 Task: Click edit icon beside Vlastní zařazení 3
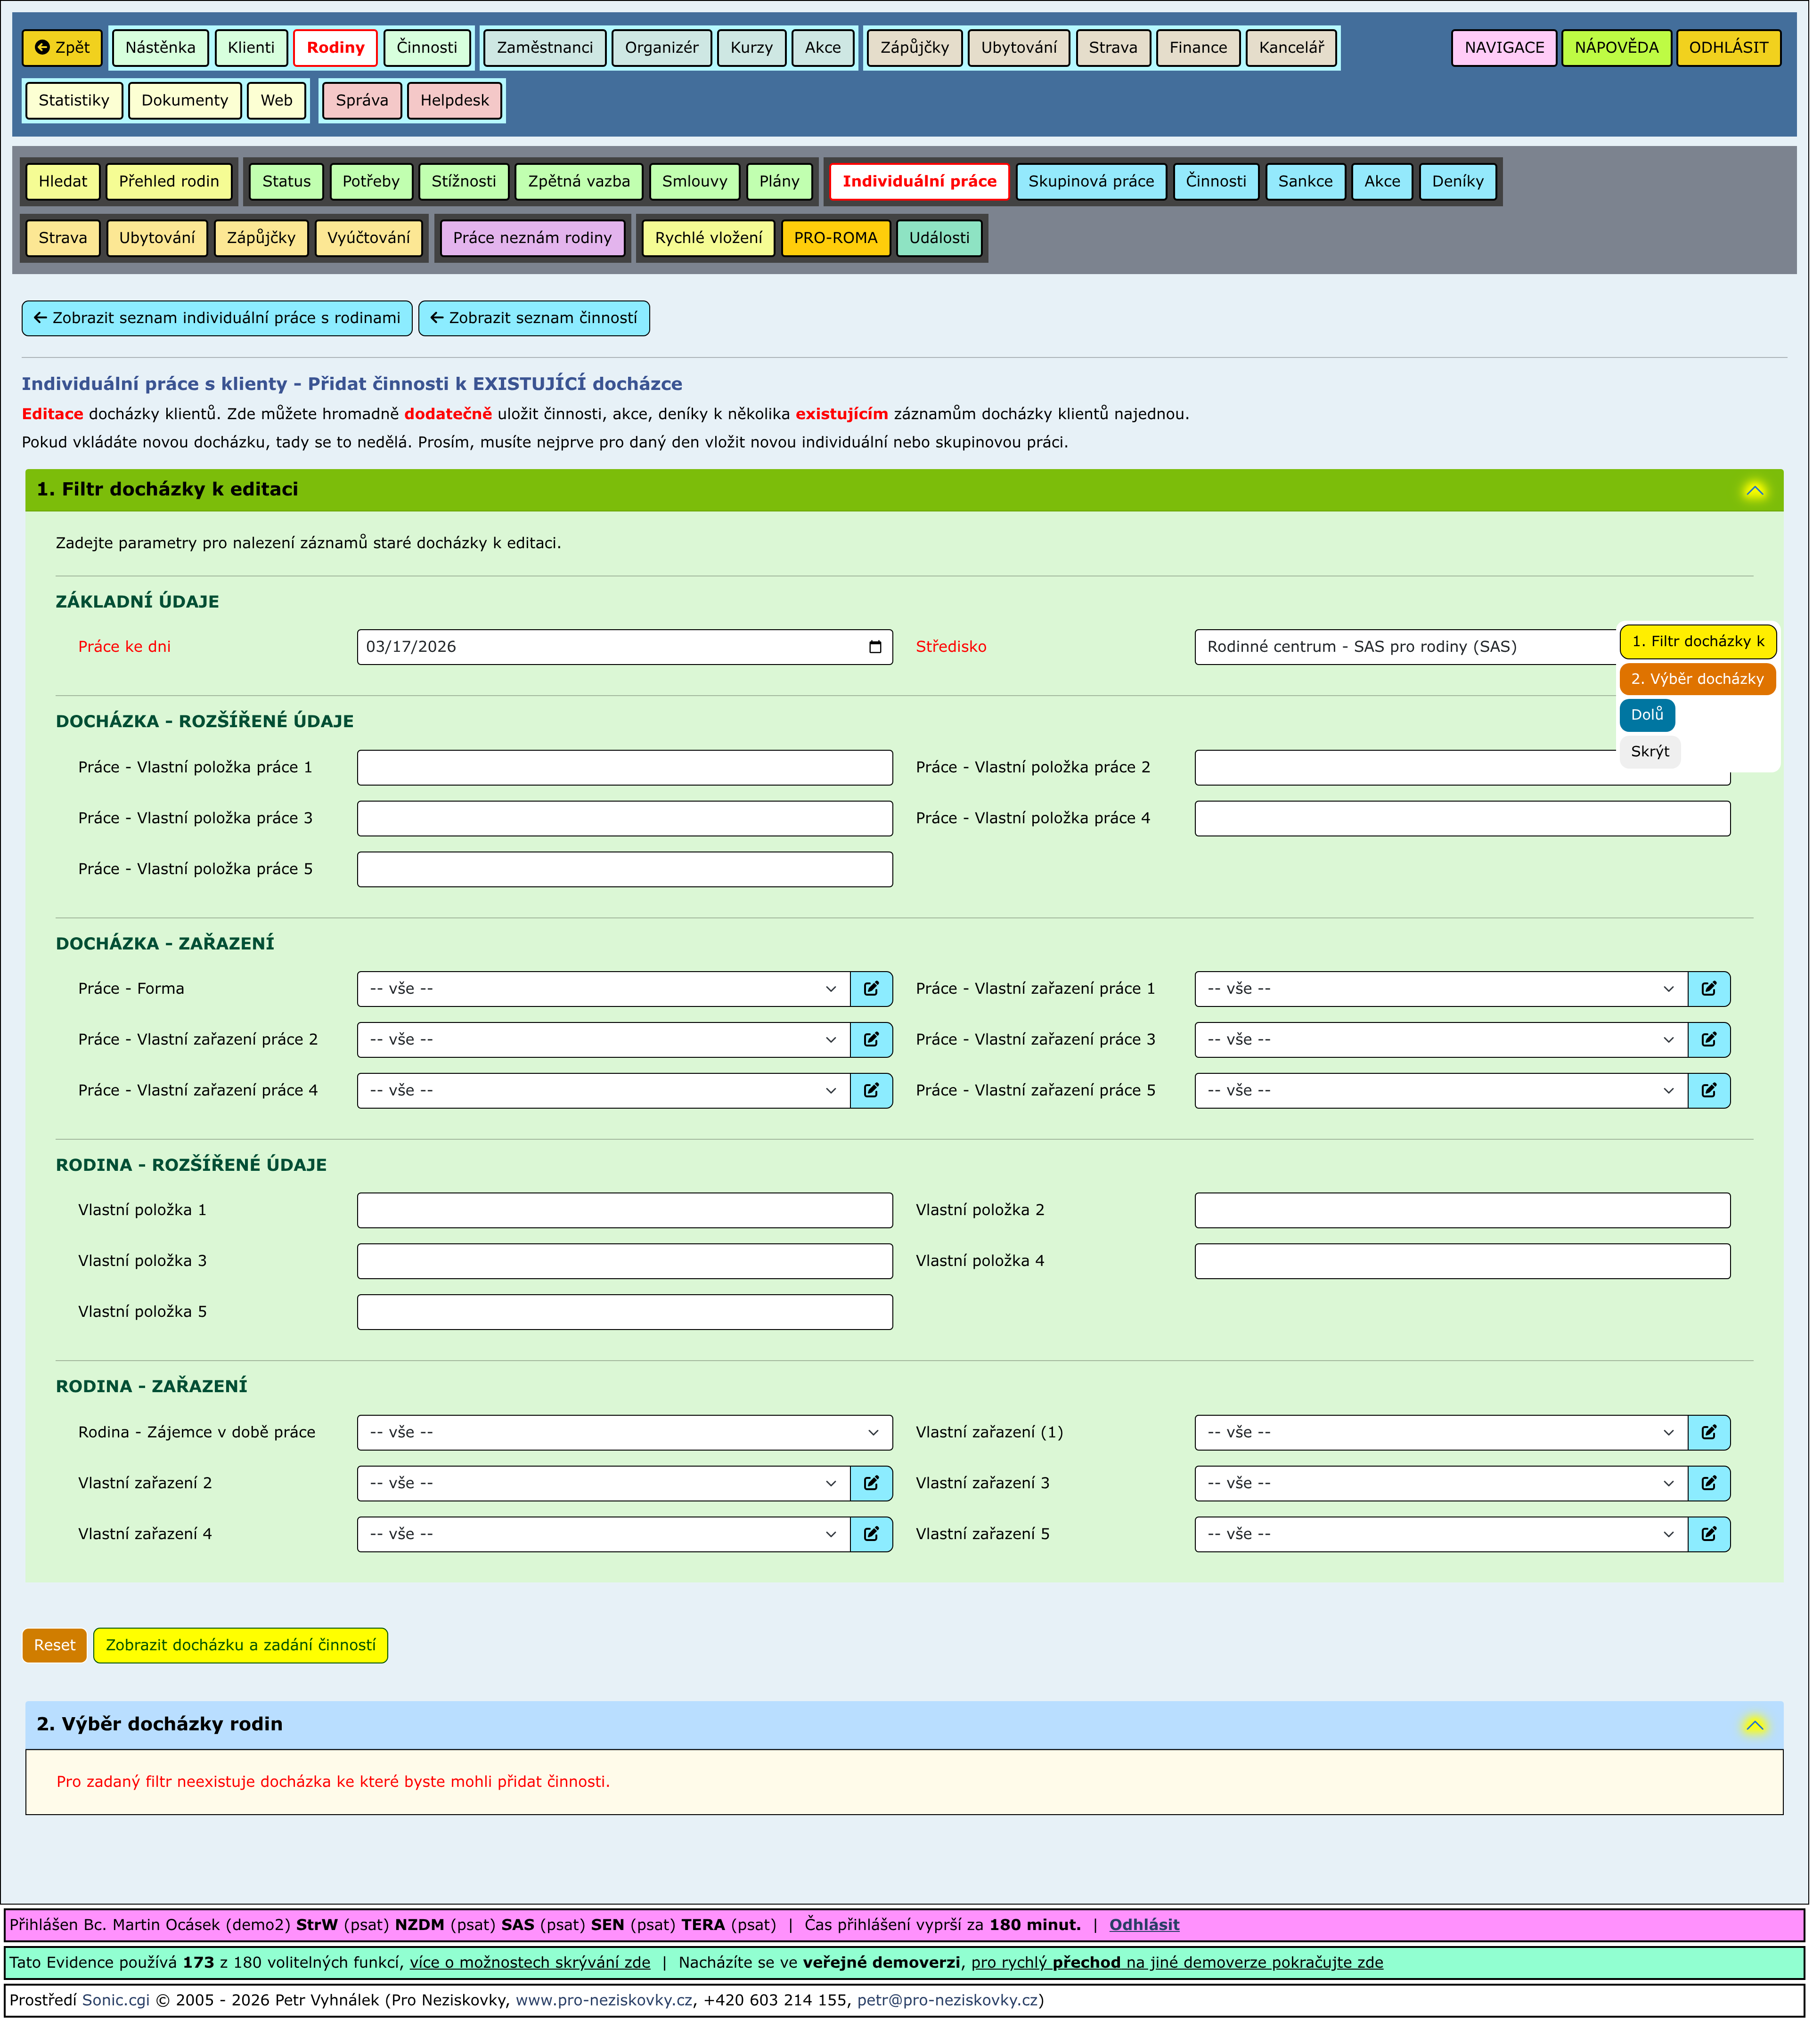click(x=1710, y=1484)
